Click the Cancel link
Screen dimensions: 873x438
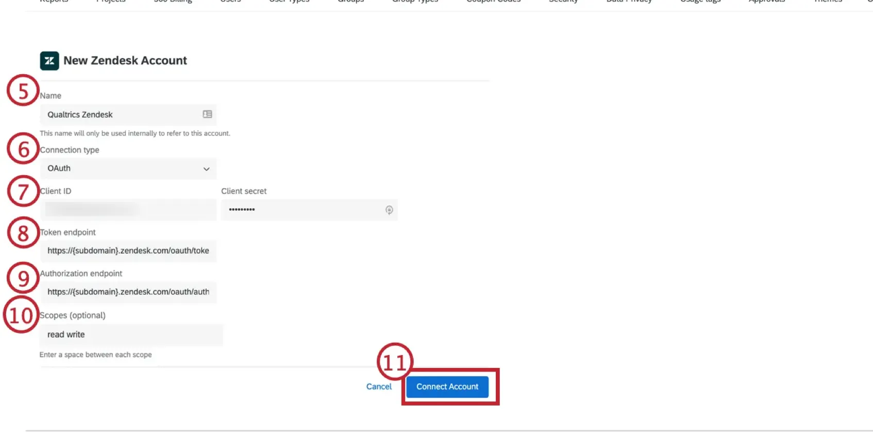point(379,387)
